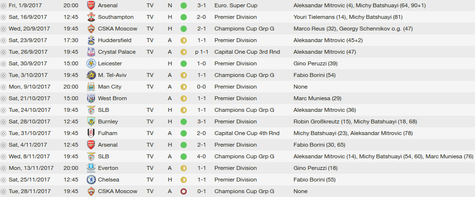Screen dimensions: 475x197
Task: Open the Capital One Cup 3rd Rnd link
Action: click(247, 52)
